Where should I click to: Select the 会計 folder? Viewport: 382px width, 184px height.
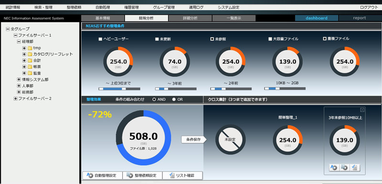click(34, 60)
